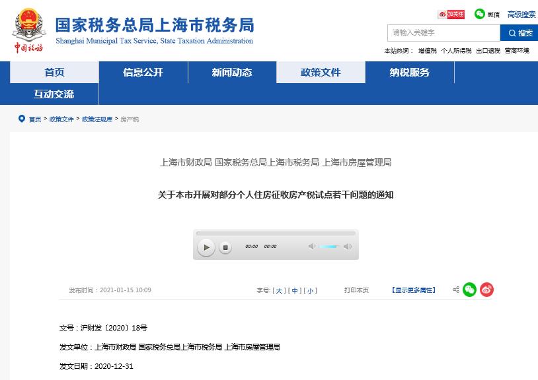The image size is (538, 380).
Task: Open the 首页 navigation tab
Action: 54,72
